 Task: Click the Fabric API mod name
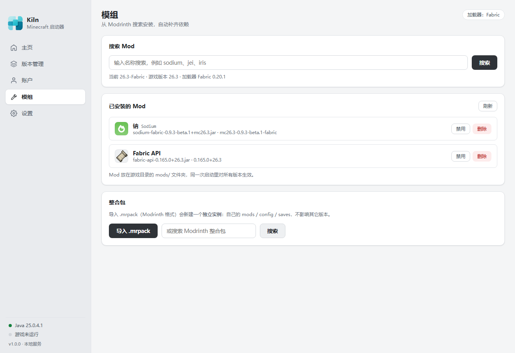(x=147, y=153)
